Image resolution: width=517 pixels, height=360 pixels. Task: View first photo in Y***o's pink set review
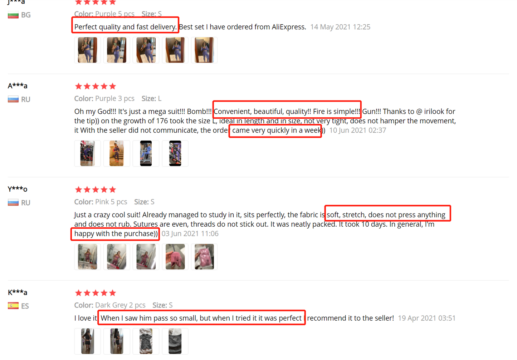(x=88, y=257)
